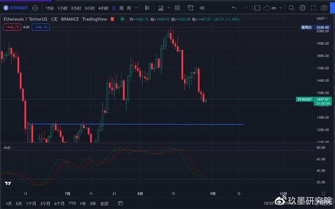This screenshot has width=335, height=209.
Task: Select the 天 (daily) timeframe
Action: click(114, 8)
